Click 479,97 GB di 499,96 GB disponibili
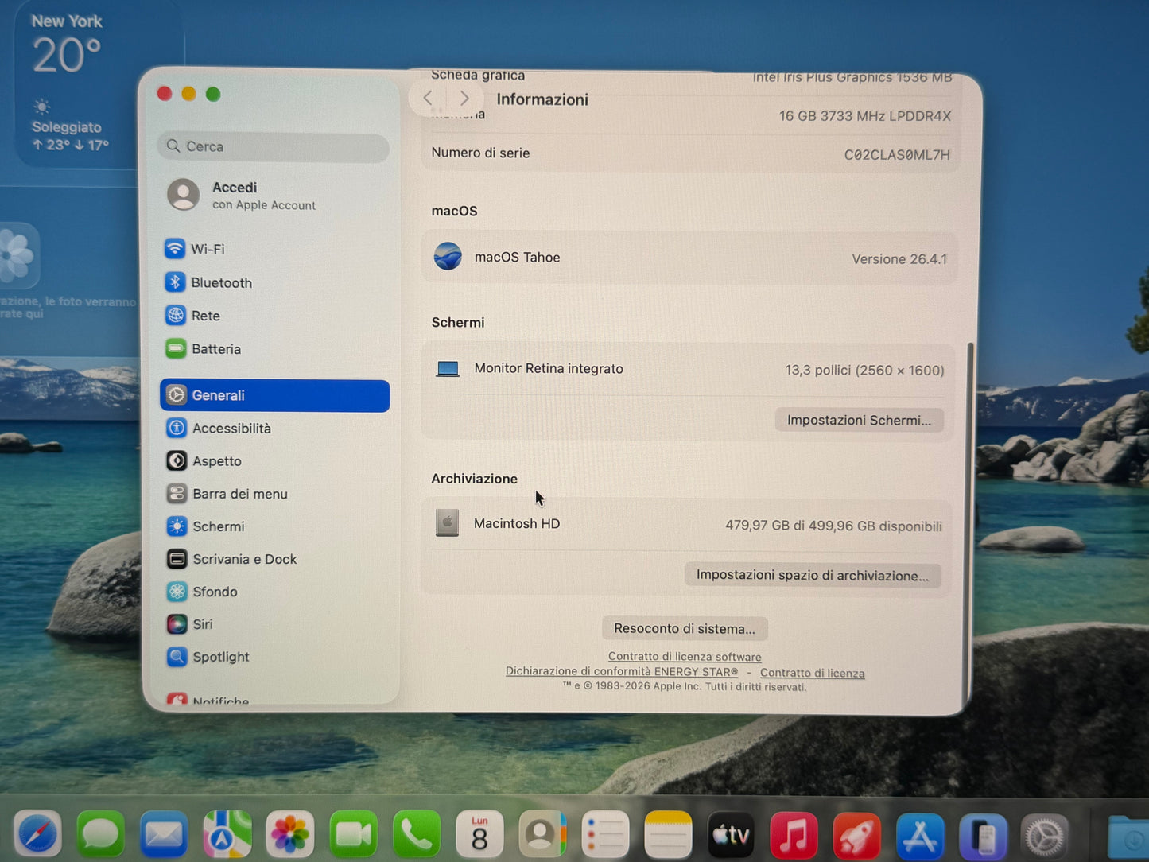1149x862 pixels. point(833,526)
